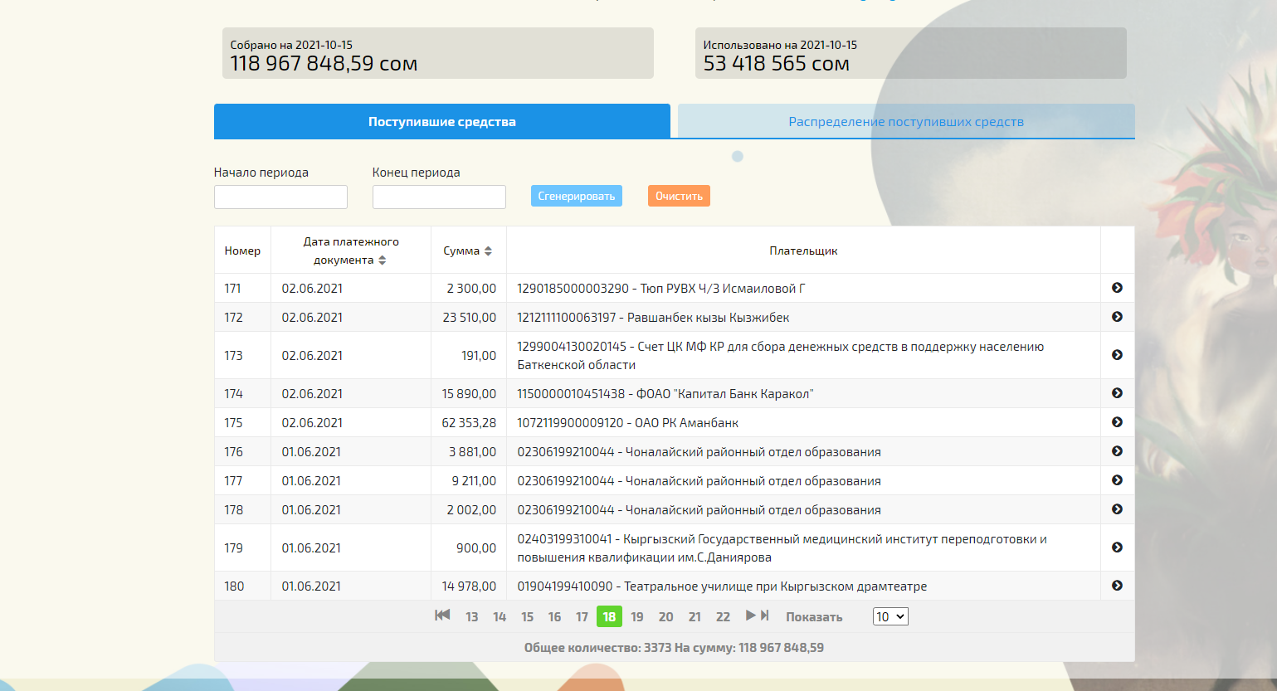Click the Конец периода input field
This screenshot has width=1277, height=691.
point(439,197)
